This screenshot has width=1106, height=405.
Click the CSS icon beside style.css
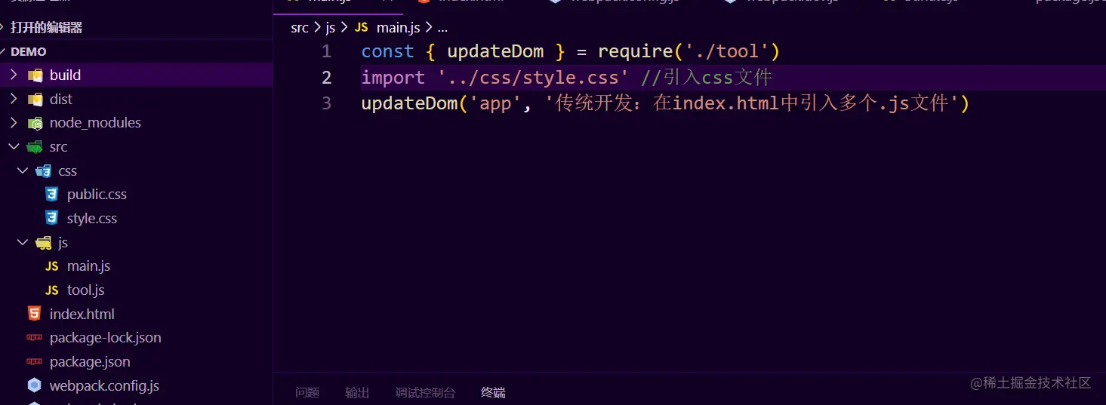[51, 219]
